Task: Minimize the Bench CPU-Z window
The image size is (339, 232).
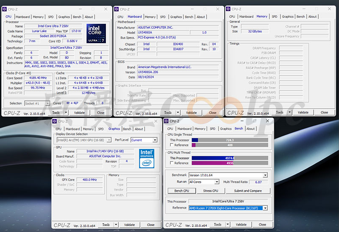Action: coord(242,121)
